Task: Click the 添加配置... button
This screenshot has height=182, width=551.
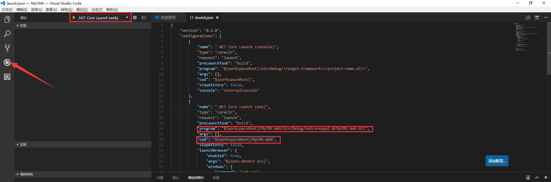Action: [x=497, y=161]
